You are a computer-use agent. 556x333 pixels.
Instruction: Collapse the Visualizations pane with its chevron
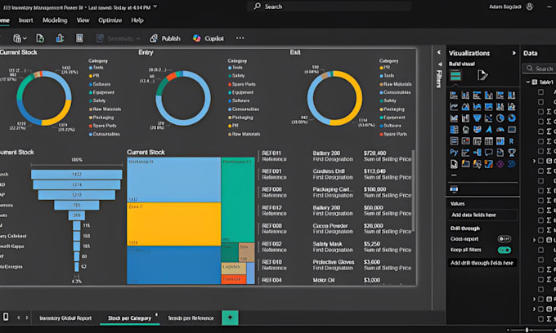tap(513, 53)
